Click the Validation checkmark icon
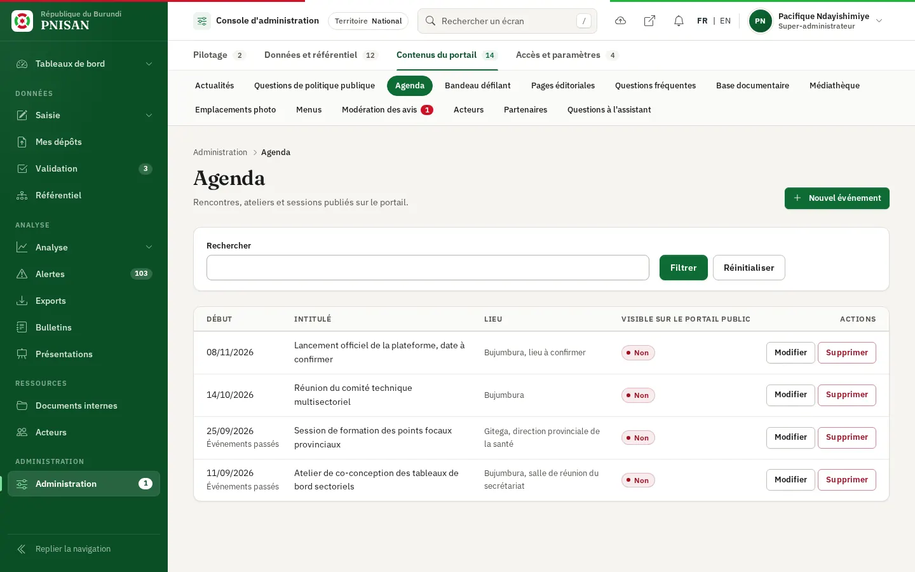The height and width of the screenshot is (572, 915). tap(22, 168)
